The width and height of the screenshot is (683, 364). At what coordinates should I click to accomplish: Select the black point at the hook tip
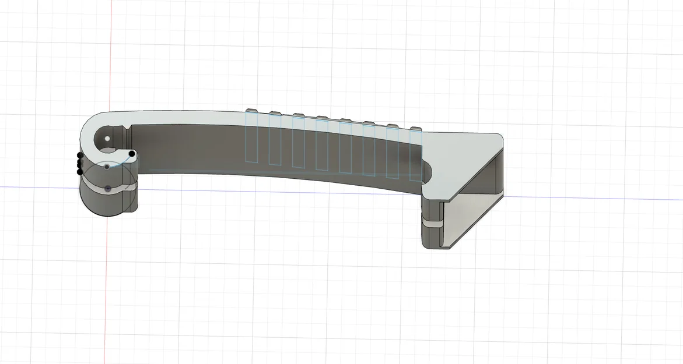(x=132, y=153)
